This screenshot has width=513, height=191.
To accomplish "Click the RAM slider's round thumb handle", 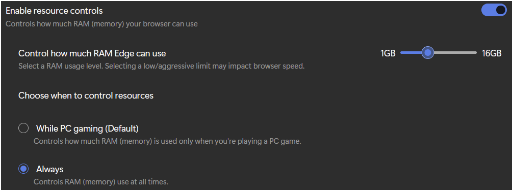I will pos(427,52).
